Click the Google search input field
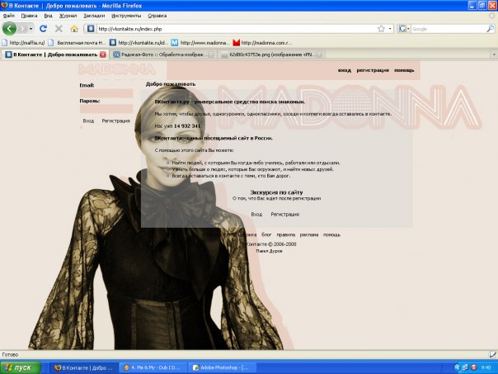 click(x=449, y=29)
